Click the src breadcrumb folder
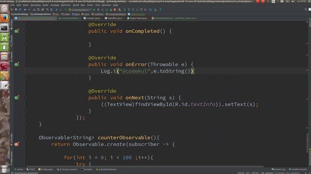 (56, 14)
